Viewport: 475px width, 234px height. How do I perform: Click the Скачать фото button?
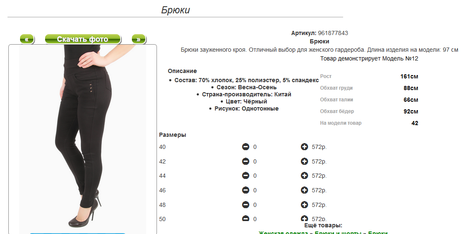coord(82,39)
